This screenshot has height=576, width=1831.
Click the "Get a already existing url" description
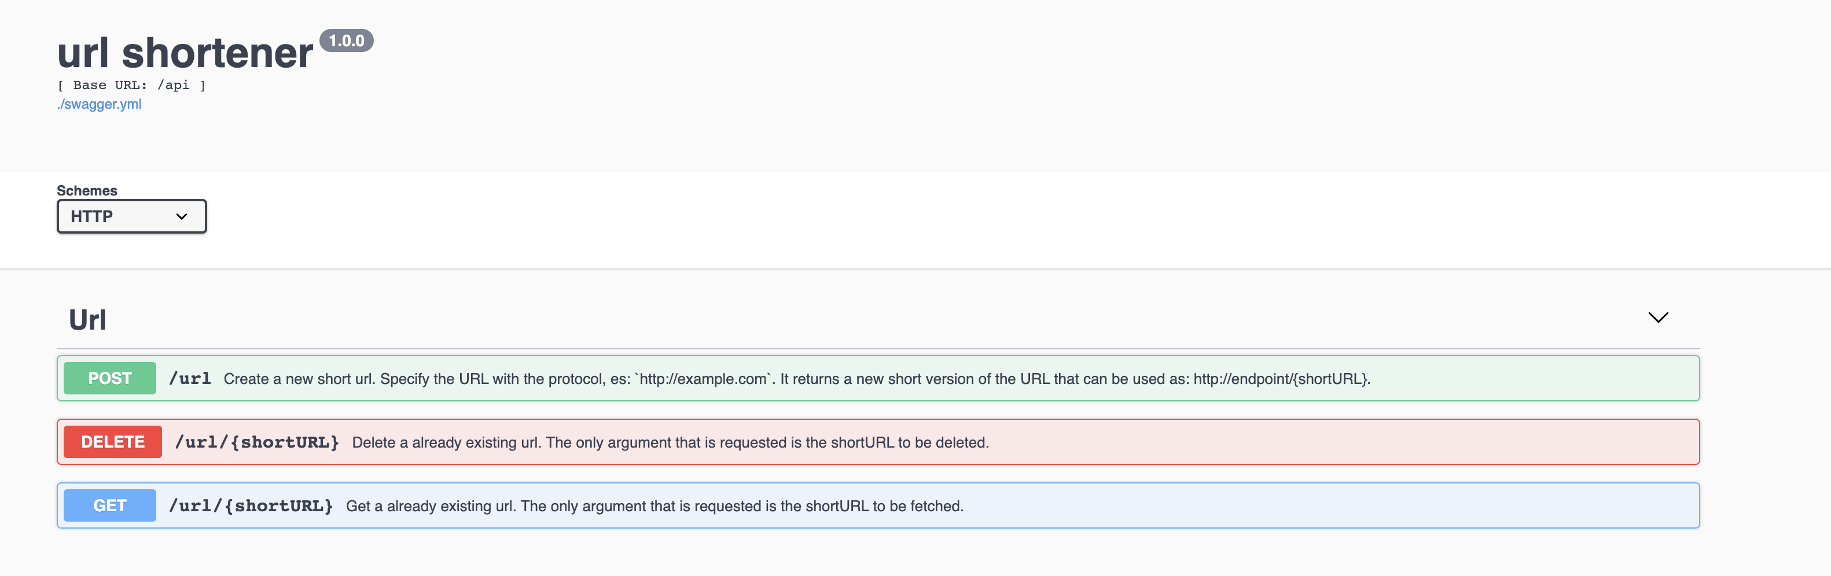(432, 507)
